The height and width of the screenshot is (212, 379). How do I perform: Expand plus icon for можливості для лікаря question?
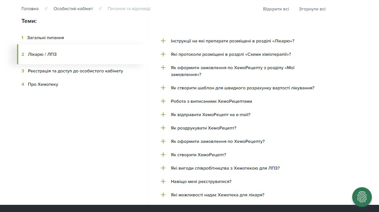click(163, 195)
